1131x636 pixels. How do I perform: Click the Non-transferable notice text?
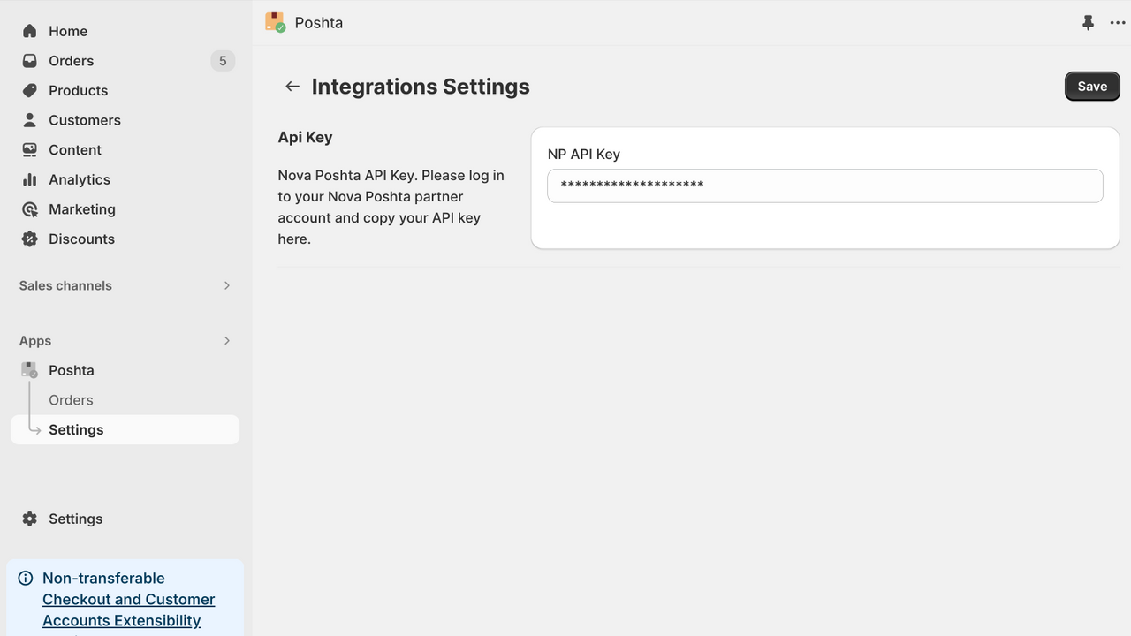[103, 578]
